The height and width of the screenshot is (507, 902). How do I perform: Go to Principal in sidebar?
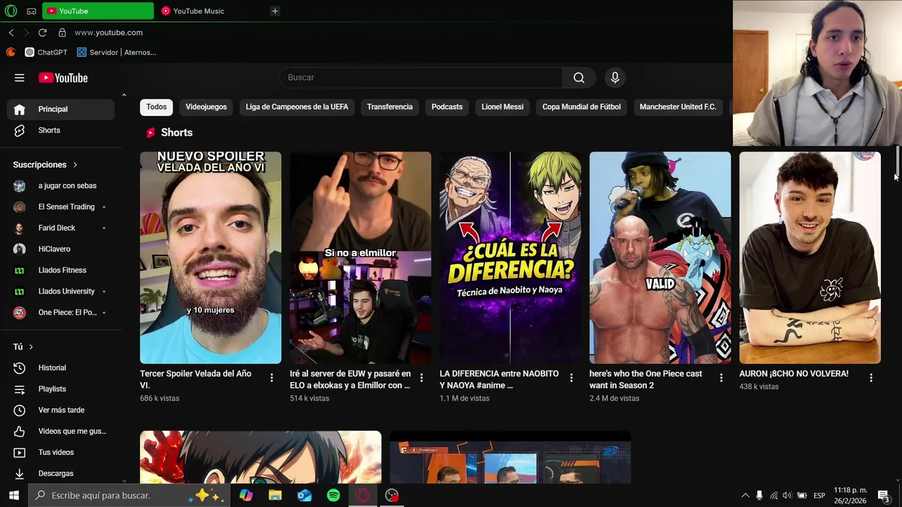pyautogui.click(x=61, y=109)
